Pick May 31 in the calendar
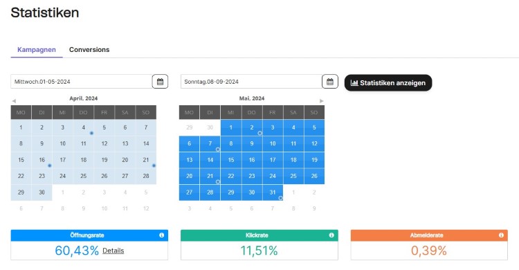 pyautogui.click(x=273, y=192)
